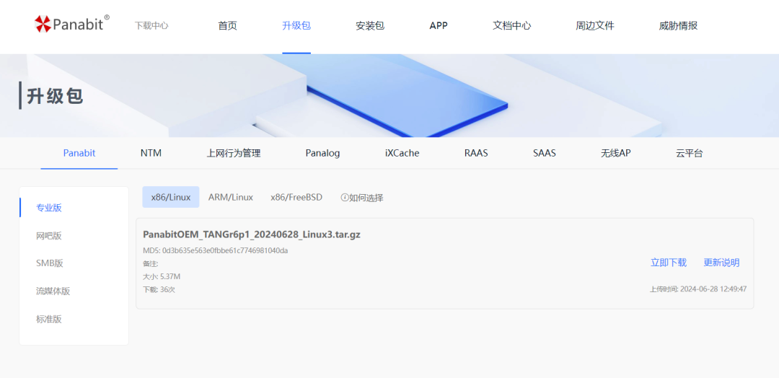Click the Panabit logo
Viewport: 779px width, 378px height.
tap(72, 23)
